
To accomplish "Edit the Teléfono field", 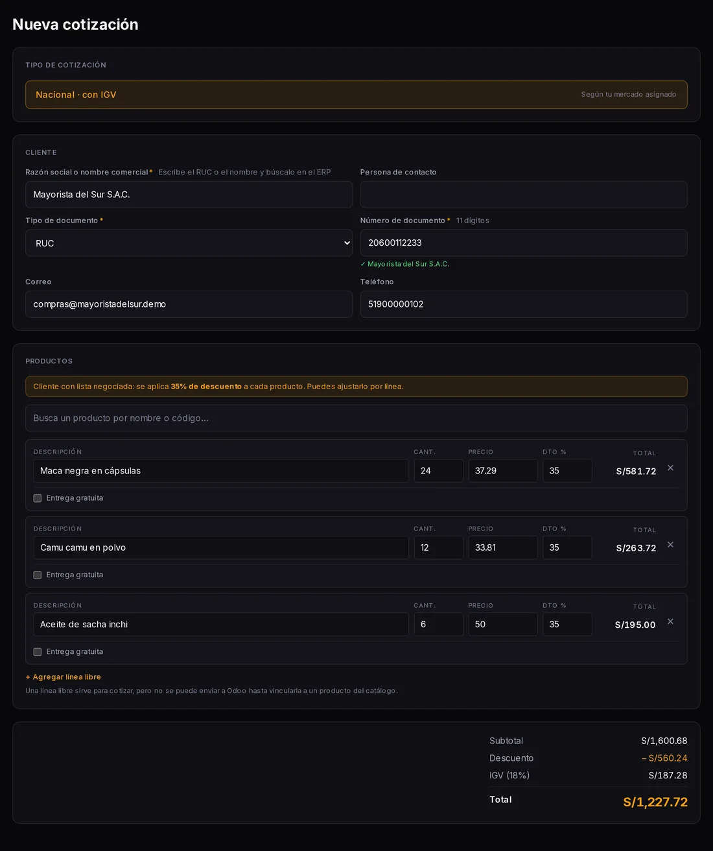I will coord(524,304).
